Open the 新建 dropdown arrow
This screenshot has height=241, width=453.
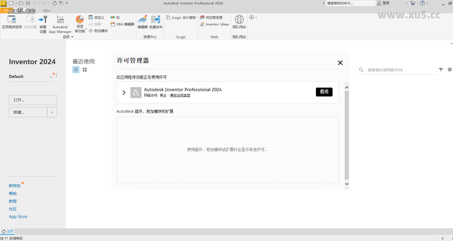(x=52, y=112)
